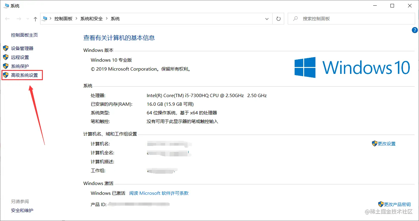Click the shield icon beside 设备管理器
419x221 pixels.
click(6, 48)
